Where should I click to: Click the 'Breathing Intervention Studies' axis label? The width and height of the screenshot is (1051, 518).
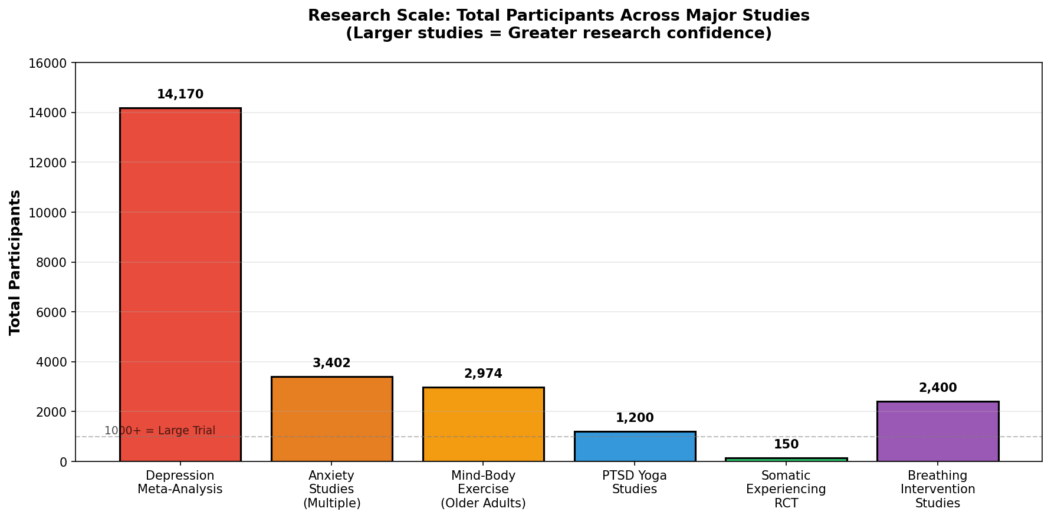[x=938, y=489]
